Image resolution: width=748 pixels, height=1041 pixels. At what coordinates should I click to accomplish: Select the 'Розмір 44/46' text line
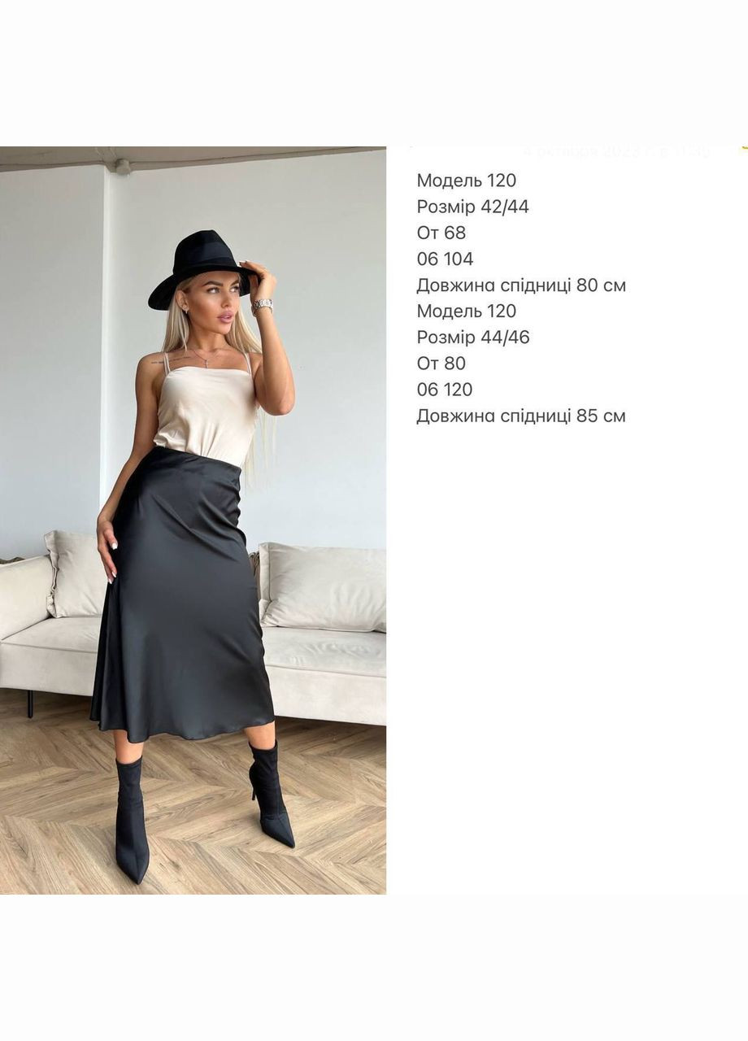coord(472,337)
